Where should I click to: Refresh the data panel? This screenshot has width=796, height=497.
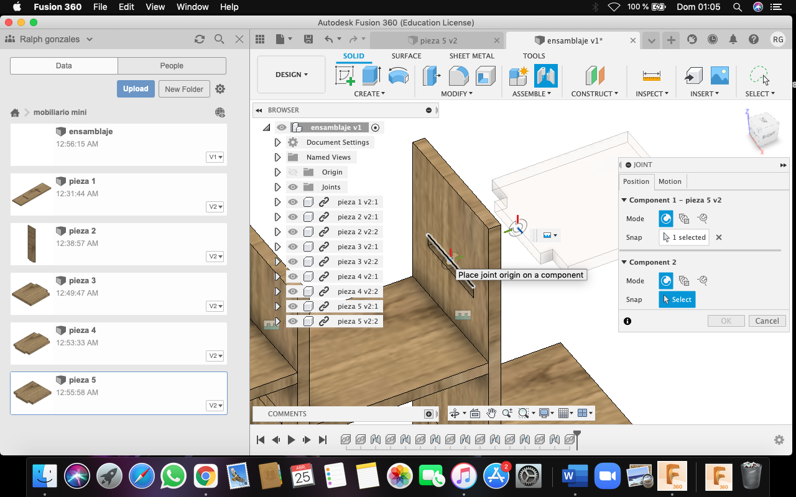click(200, 39)
